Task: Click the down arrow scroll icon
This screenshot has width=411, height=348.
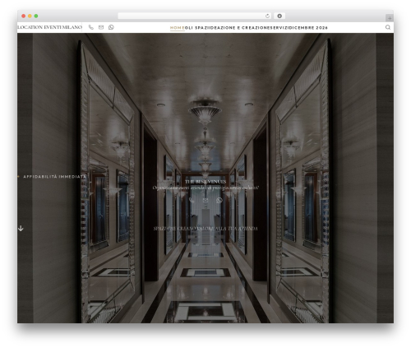Action: (x=21, y=229)
